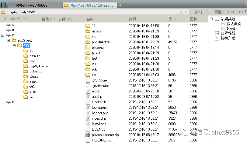
Task: Collapse the 站点类别 node
Action: pos(211,19)
